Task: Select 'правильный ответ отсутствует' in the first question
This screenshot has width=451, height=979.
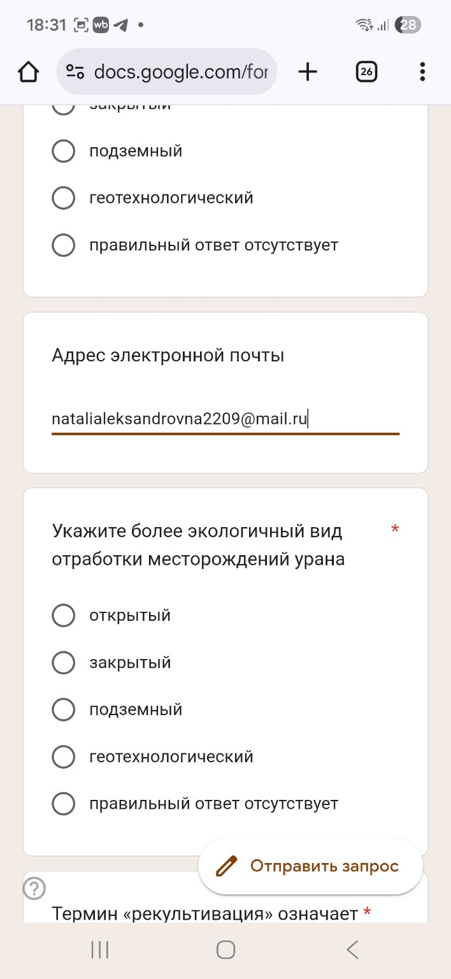Action: tap(63, 244)
